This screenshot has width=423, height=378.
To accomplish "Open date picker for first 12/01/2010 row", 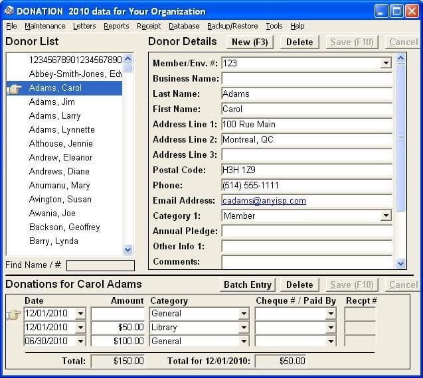I will pyautogui.click(x=80, y=314).
